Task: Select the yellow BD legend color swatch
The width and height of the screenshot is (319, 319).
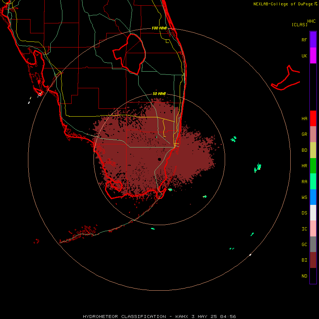Action: (x=313, y=150)
